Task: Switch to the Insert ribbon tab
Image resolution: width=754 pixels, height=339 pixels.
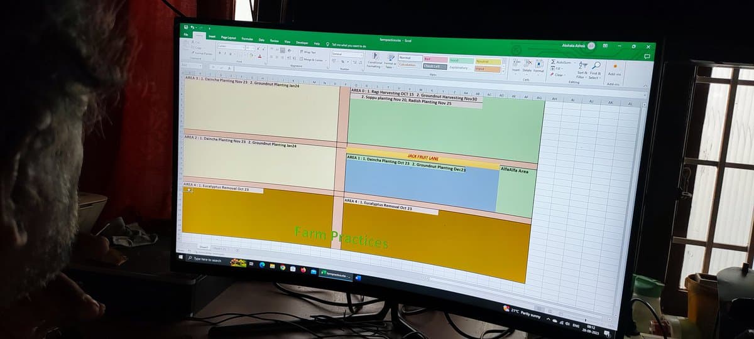Action: click(212, 36)
